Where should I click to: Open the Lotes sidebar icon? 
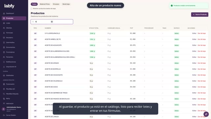pos(4,23)
